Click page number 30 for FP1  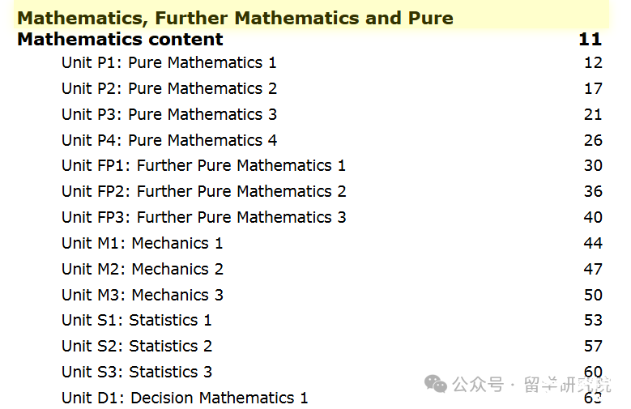pyautogui.click(x=593, y=165)
